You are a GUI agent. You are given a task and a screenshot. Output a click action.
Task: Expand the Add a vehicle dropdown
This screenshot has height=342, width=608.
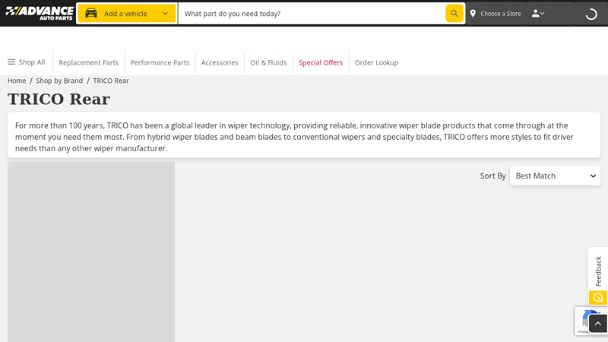coord(165,13)
